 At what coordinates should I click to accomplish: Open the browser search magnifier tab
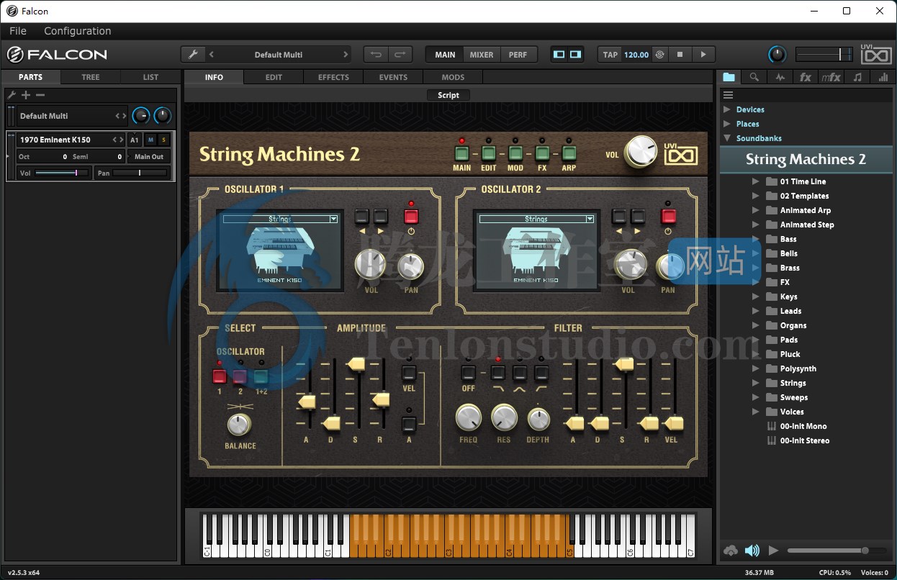click(754, 77)
